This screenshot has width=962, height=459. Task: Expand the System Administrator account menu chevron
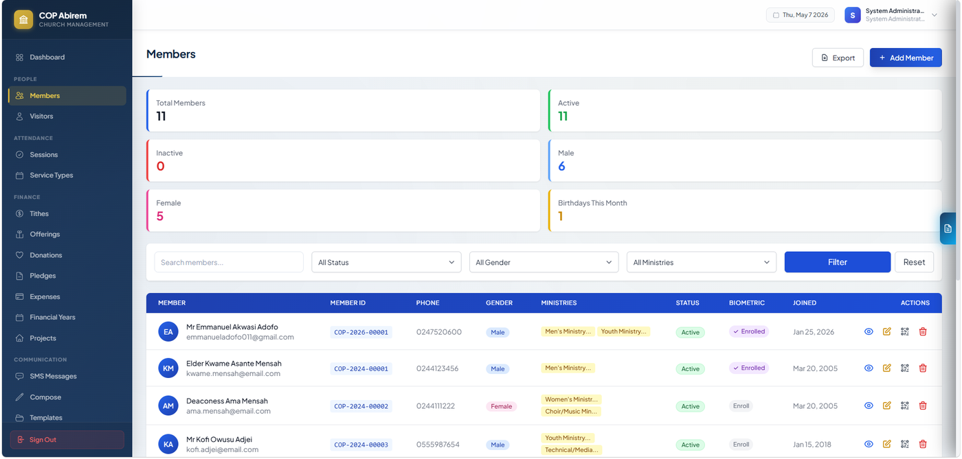(935, 15)
